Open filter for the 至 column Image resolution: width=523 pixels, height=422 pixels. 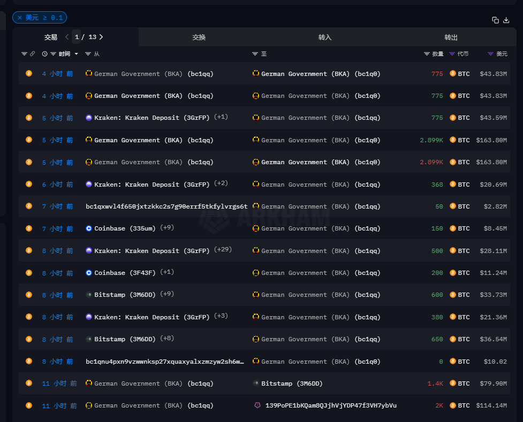pyautogui.click(x=255, y=54)
